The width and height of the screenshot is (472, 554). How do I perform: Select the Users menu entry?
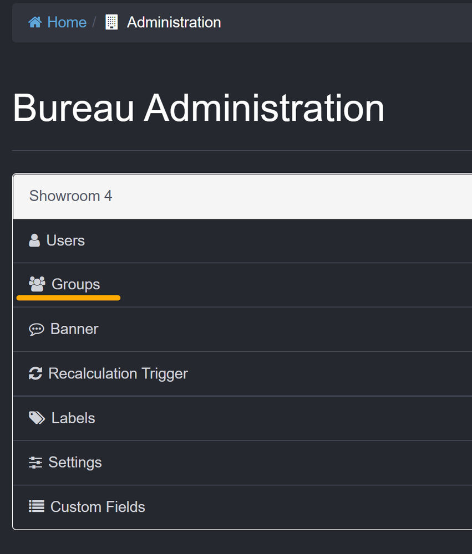(x=68, y=240)
